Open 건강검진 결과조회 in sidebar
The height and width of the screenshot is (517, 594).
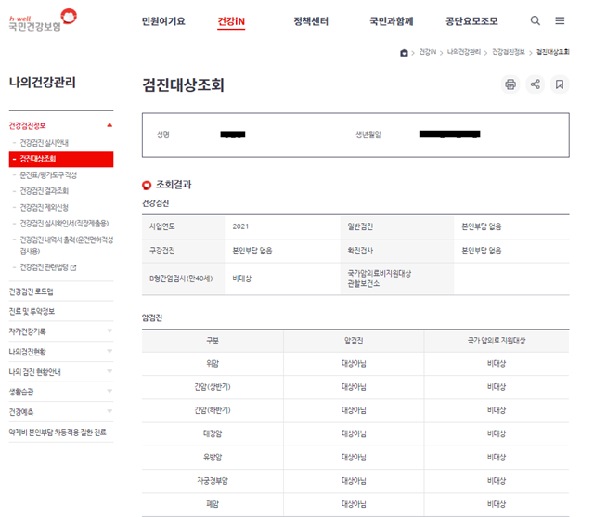coord(44,191)
